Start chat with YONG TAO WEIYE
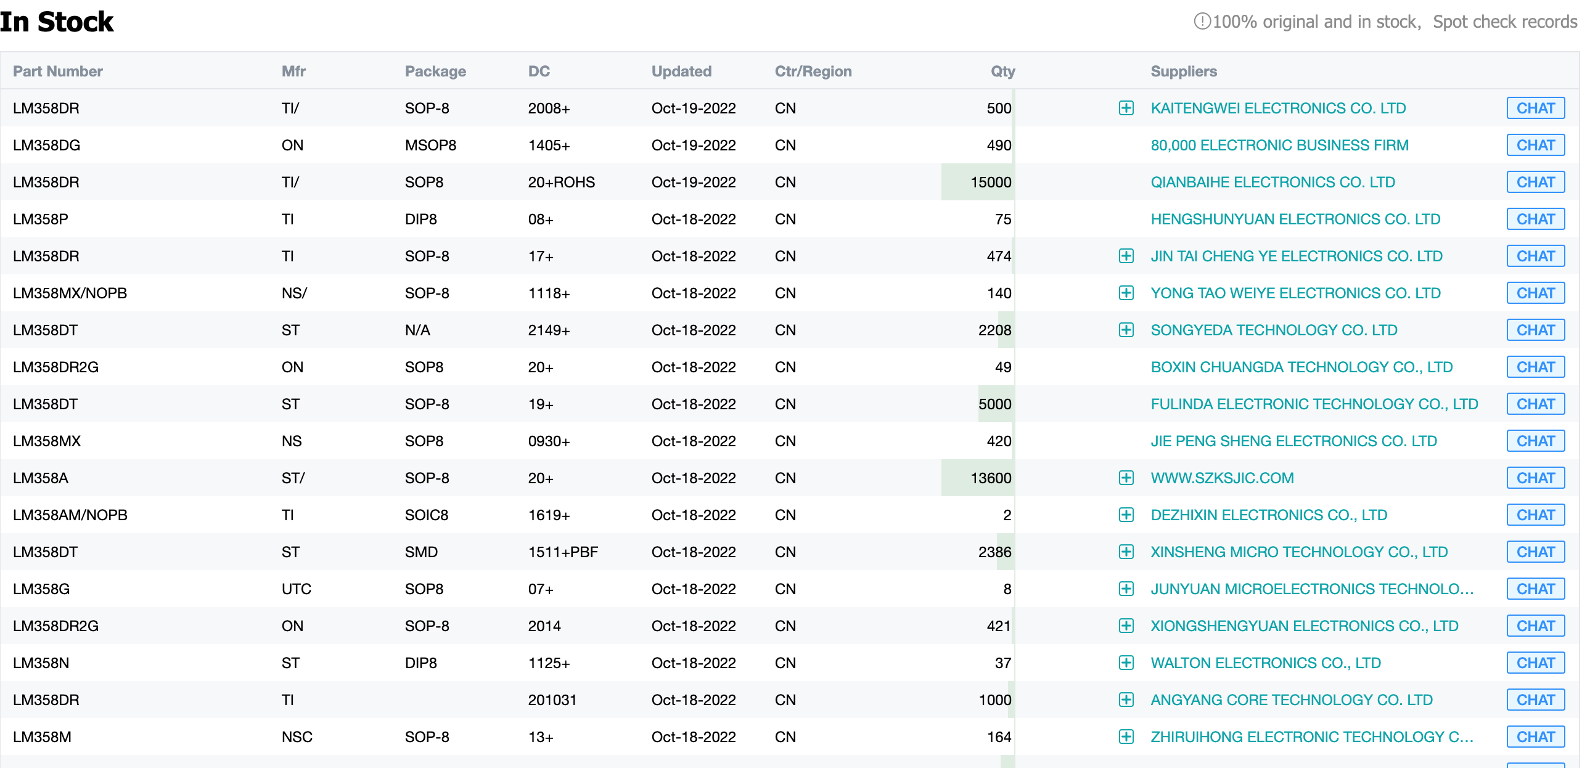 coord(1535,293)
